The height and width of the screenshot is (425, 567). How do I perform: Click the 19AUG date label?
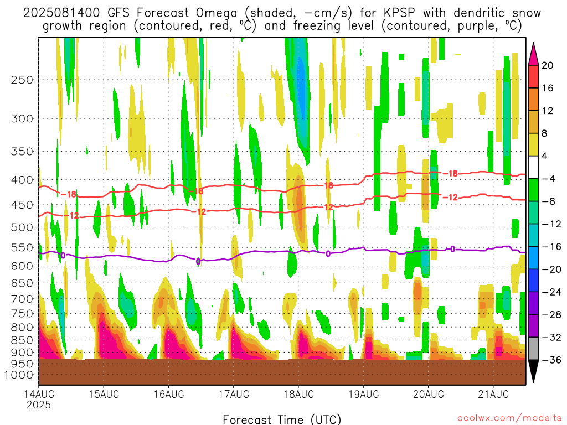tap(364, 394)
